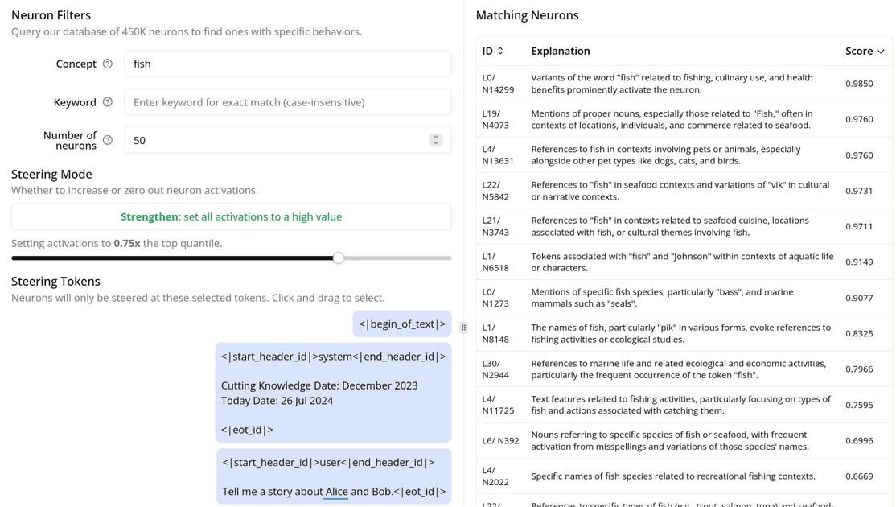Select neuron row L4/N11725
The width and height of the screenshot is (896, 507).
click(684, 405)
